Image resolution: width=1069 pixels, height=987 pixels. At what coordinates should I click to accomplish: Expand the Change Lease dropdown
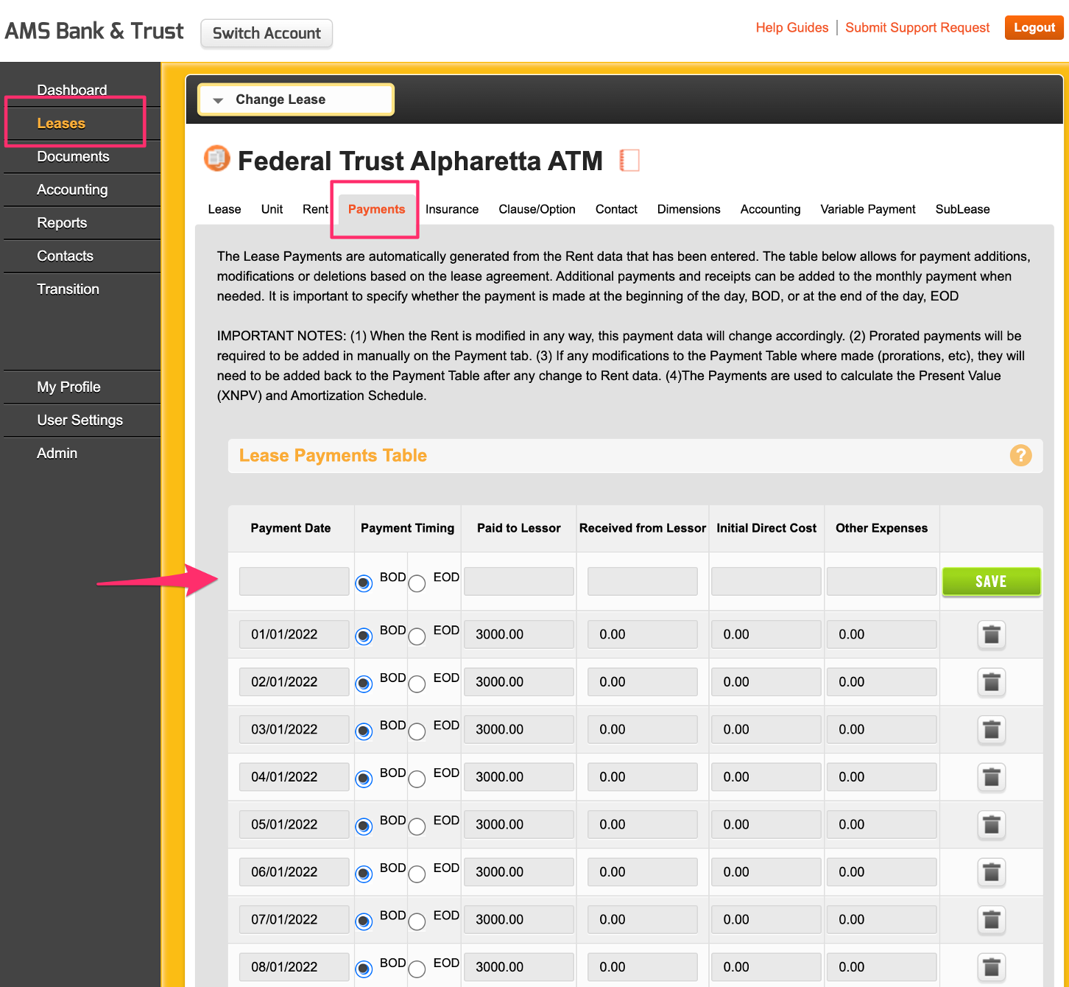pyautogui.click(x=296, y=99)
